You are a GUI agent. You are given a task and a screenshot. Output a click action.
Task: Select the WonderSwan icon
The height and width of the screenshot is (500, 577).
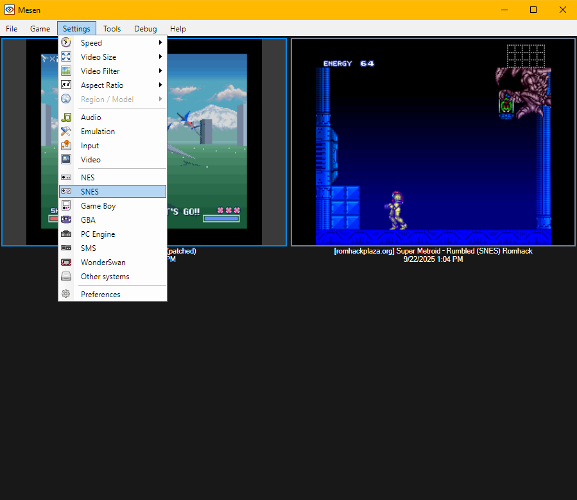click(x=66, y=262)
